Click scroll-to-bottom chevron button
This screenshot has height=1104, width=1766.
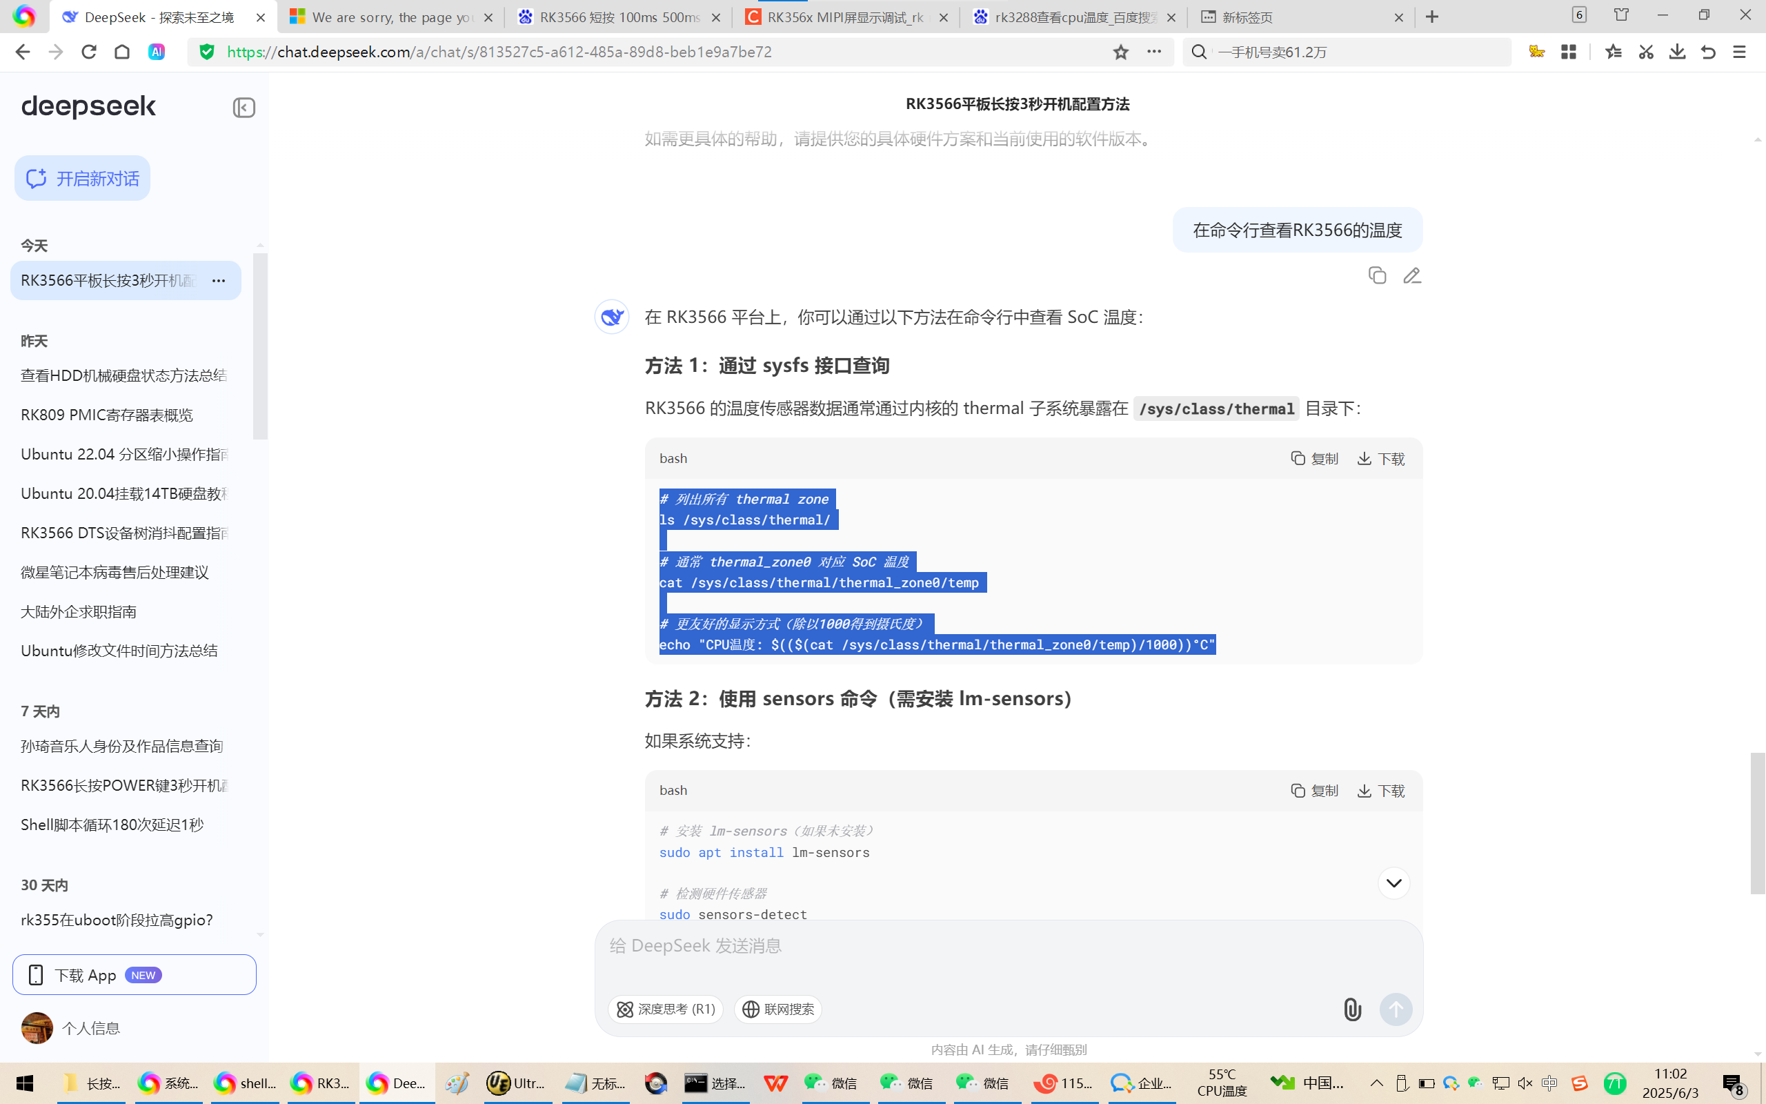1393,883
